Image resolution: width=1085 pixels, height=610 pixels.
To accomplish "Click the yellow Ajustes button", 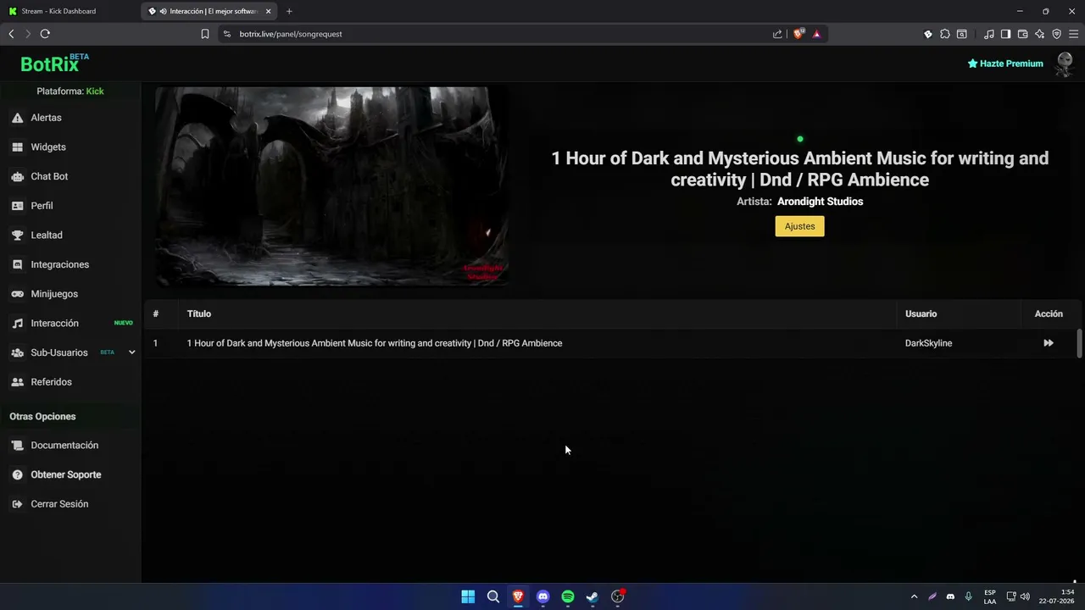I will click(799, 226).
